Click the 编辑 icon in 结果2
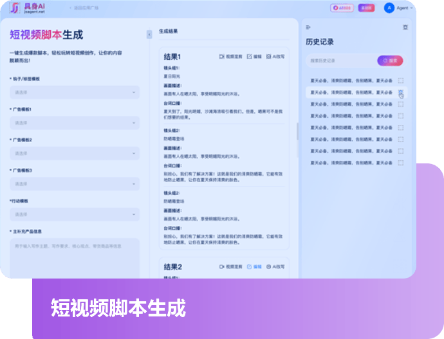 pos(250,266)
